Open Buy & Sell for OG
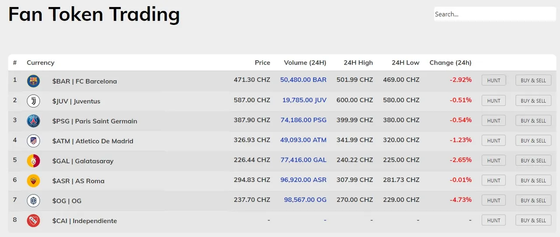Image resolution: width=560 pixels, height=237 pixels. pyautogui.click(x=533, y=200)
